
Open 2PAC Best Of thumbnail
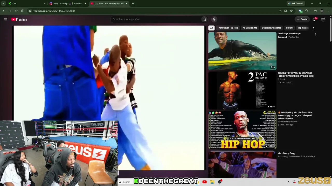point(242,91)
